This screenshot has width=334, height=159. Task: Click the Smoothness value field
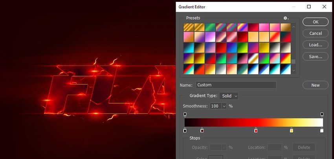tap(216, 106)
